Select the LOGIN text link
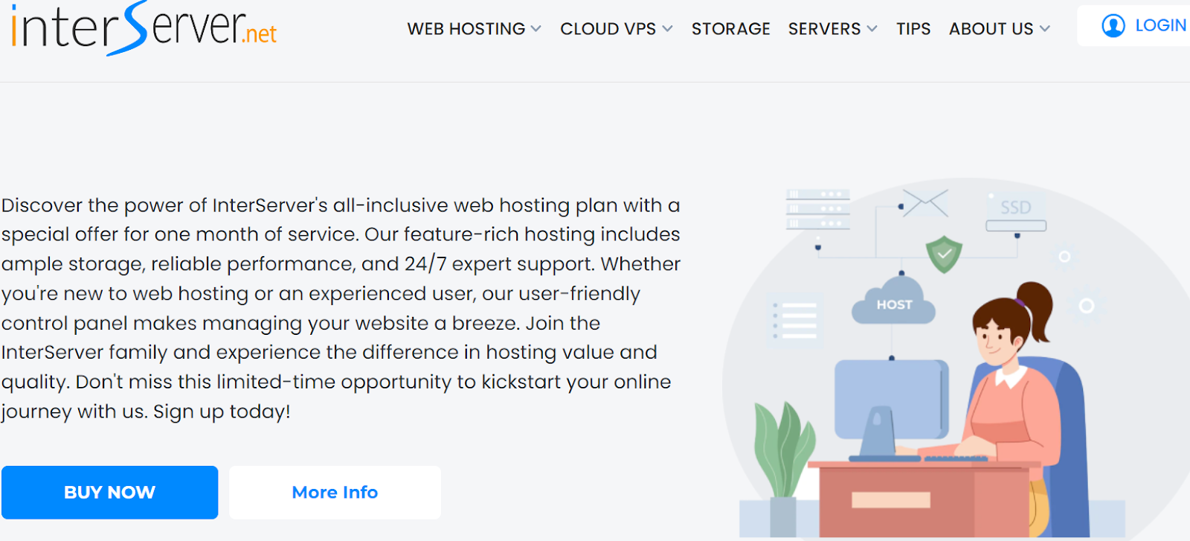The height and width of the screenshot is (541, 1190). click(1160, 26)
